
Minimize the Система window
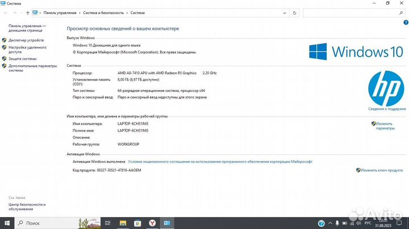(374, 3)
